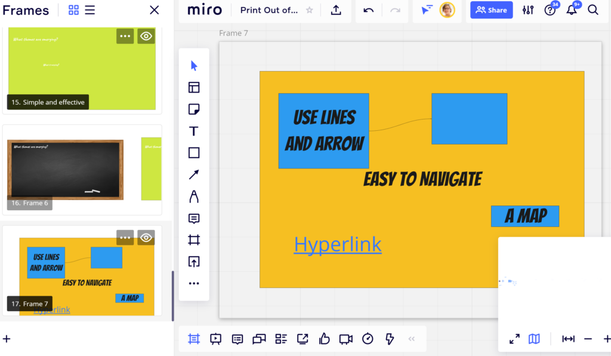Open notifications bell

coord(572,10)
